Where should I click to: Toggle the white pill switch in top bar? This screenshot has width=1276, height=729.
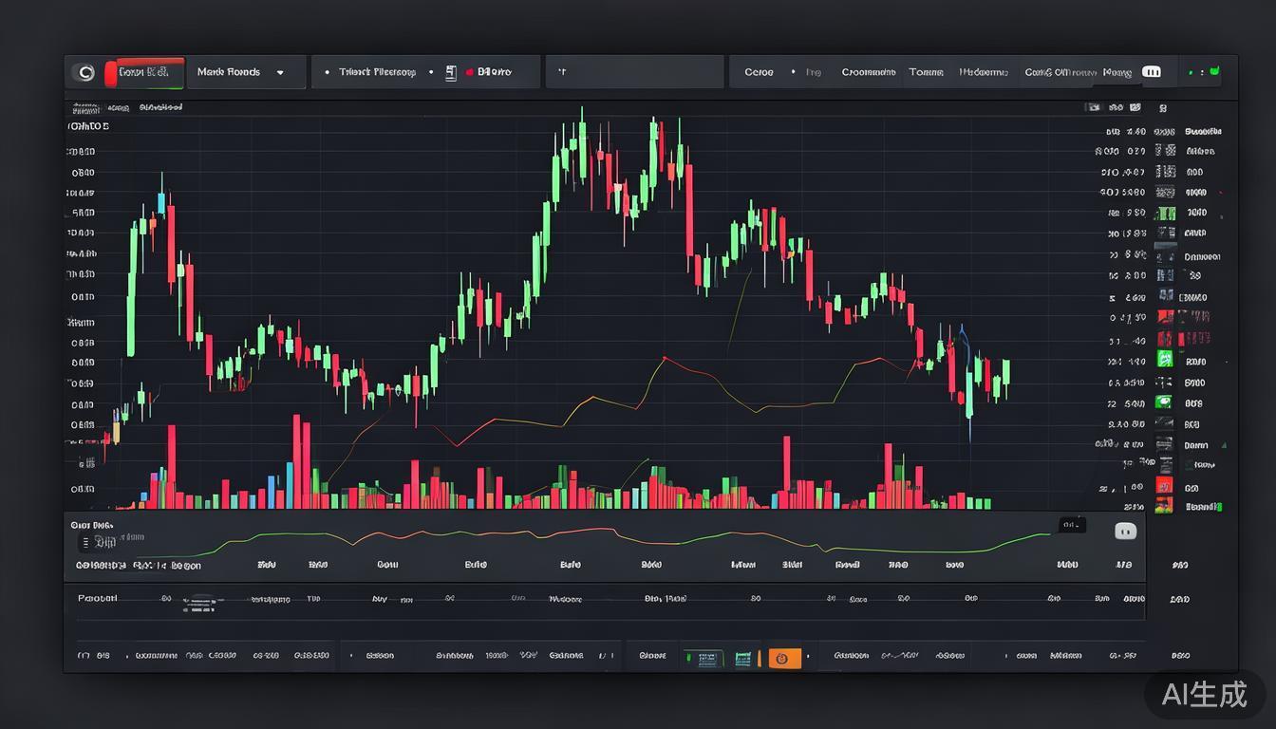1152,72
